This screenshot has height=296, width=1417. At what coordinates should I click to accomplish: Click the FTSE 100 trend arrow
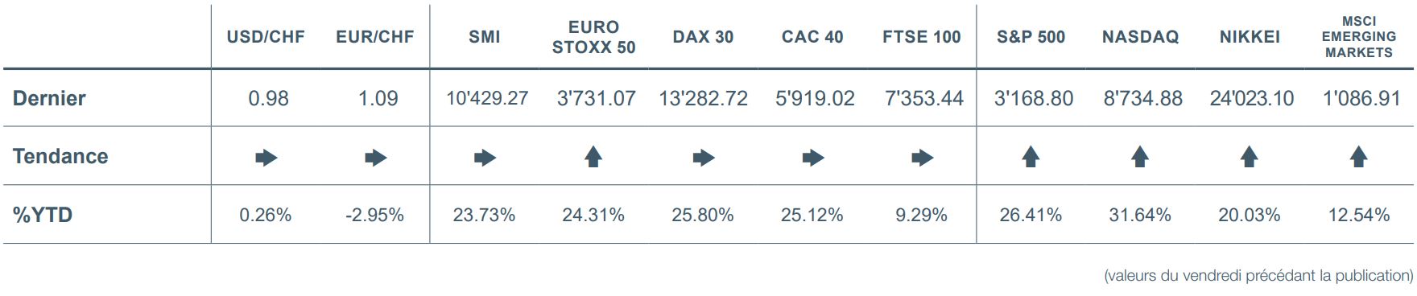923,158
